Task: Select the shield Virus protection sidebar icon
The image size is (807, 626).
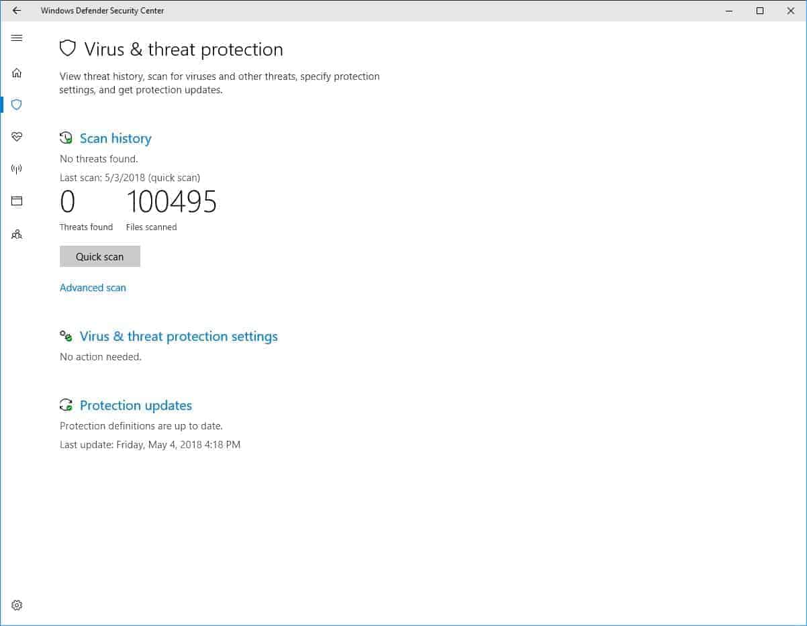Action: pyautogui.click(x=17, y=105)
